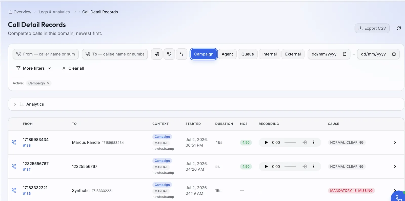Click the 4.50 MOS score on row #138
The height and width of the screenshot is (201, 405).
click(246, 143)
